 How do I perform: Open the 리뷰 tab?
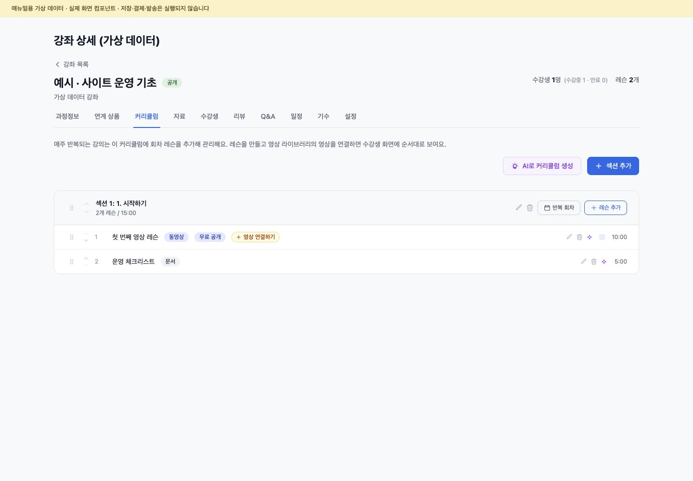coord(239,116)
